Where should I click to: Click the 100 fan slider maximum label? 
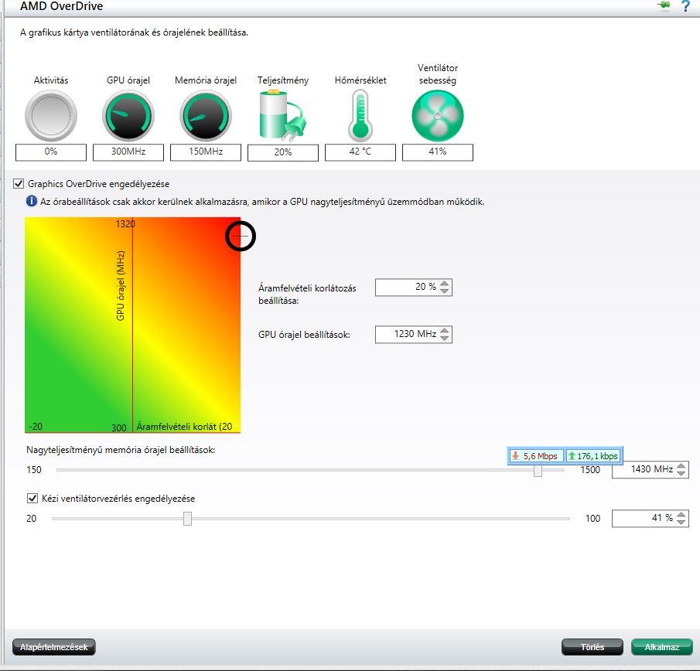point(592,519)
